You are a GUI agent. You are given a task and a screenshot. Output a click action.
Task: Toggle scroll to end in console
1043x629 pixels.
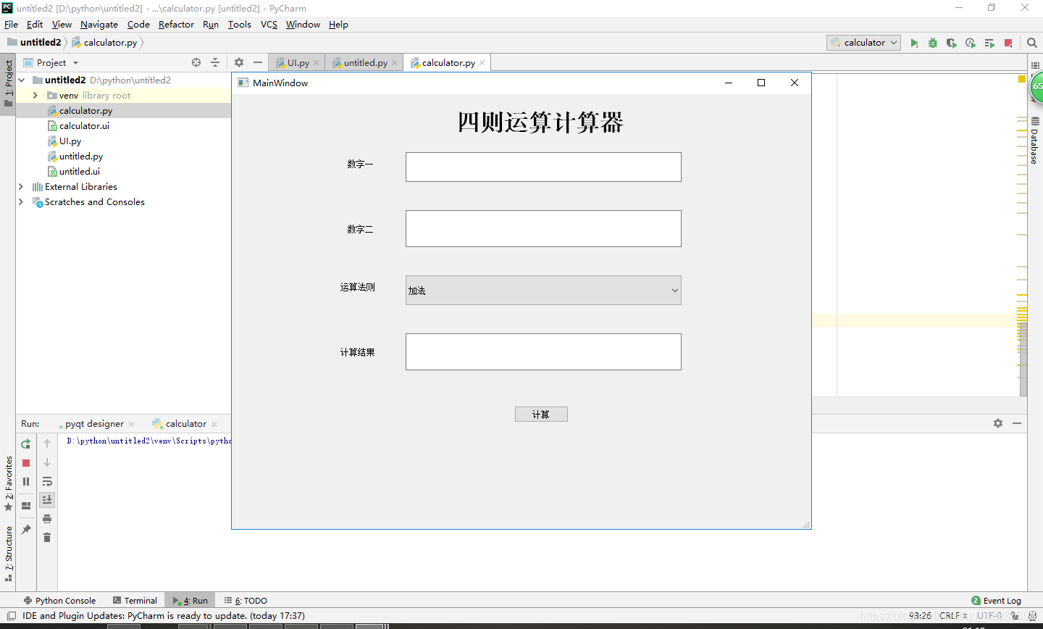pyautogui.click(x=47, y=499)
